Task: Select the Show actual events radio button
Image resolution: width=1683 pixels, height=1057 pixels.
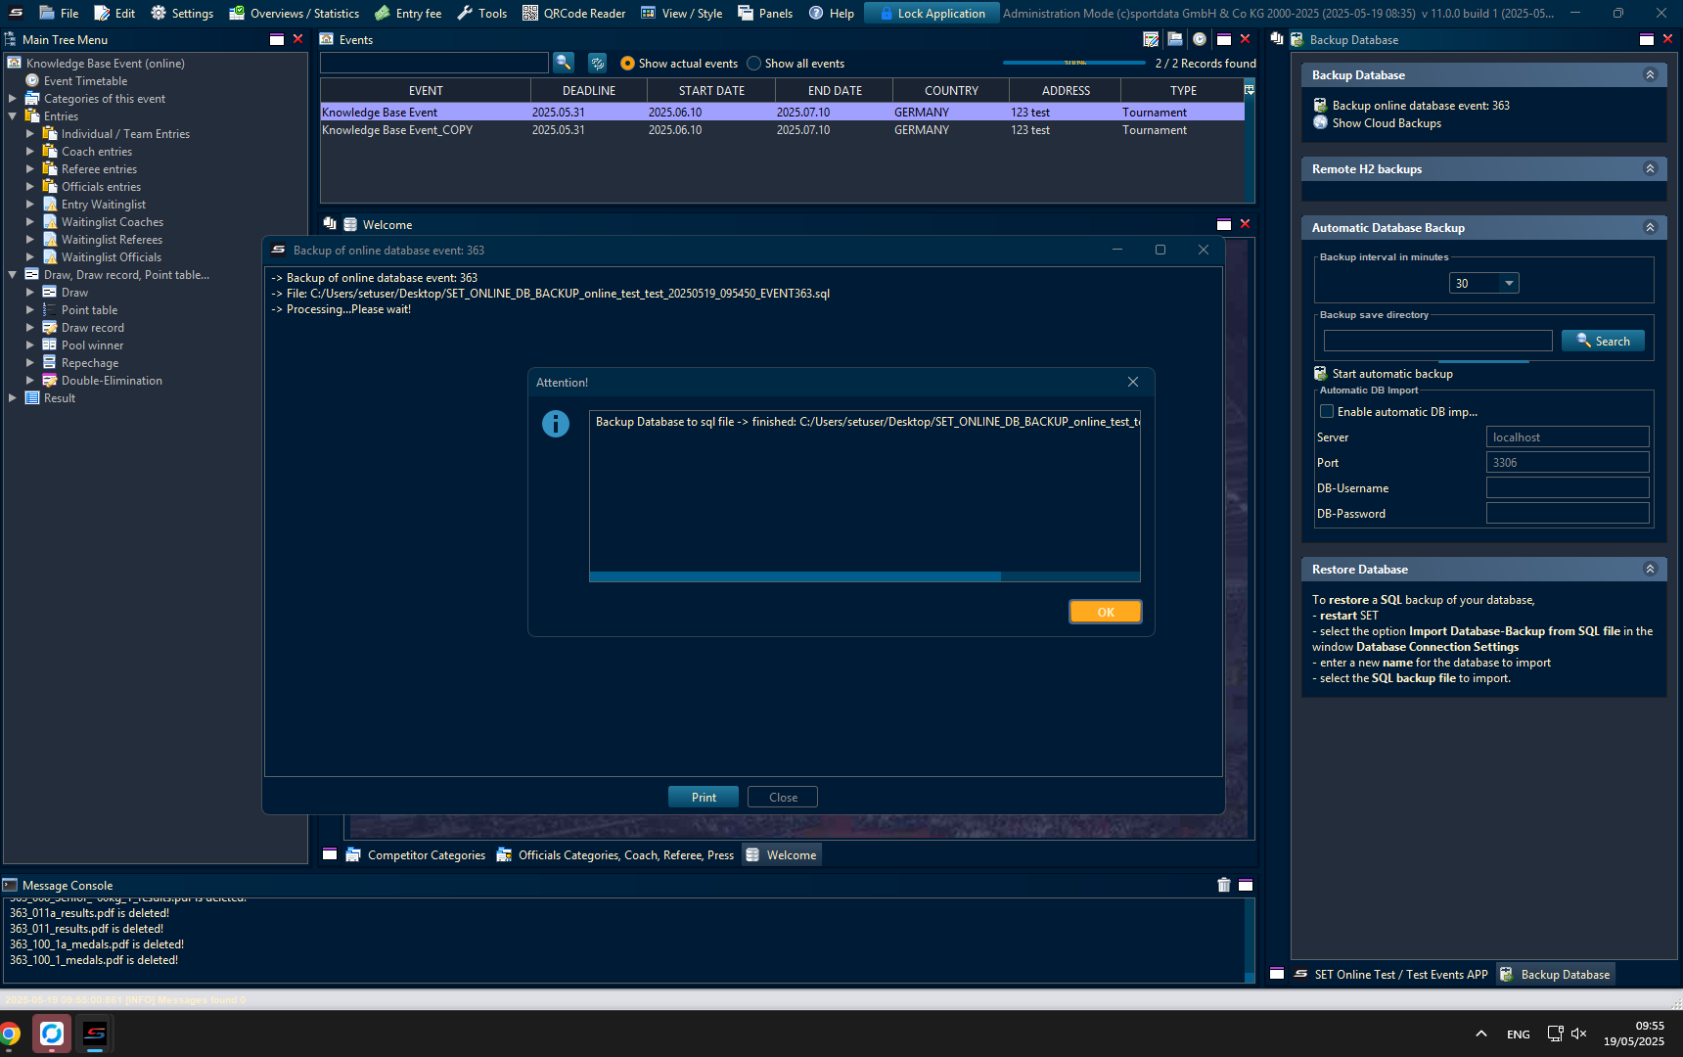Action: [x=627, y=63]
